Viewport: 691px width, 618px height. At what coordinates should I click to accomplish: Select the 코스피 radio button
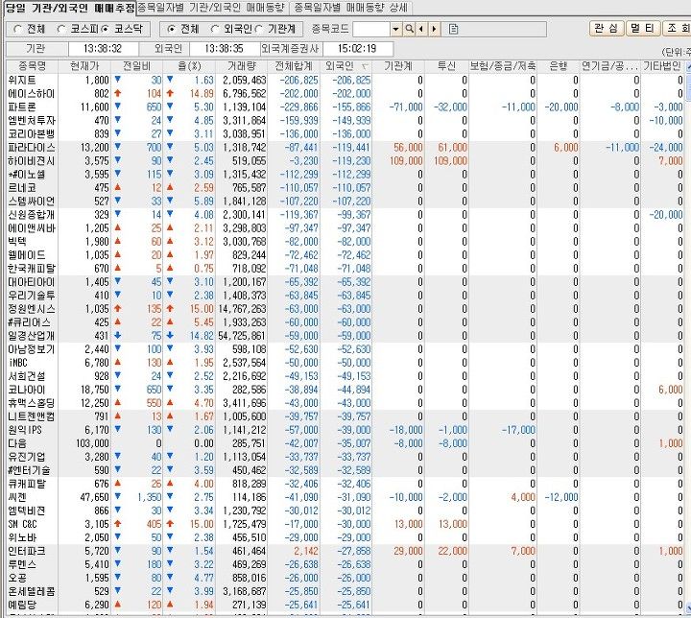[61, 29]
